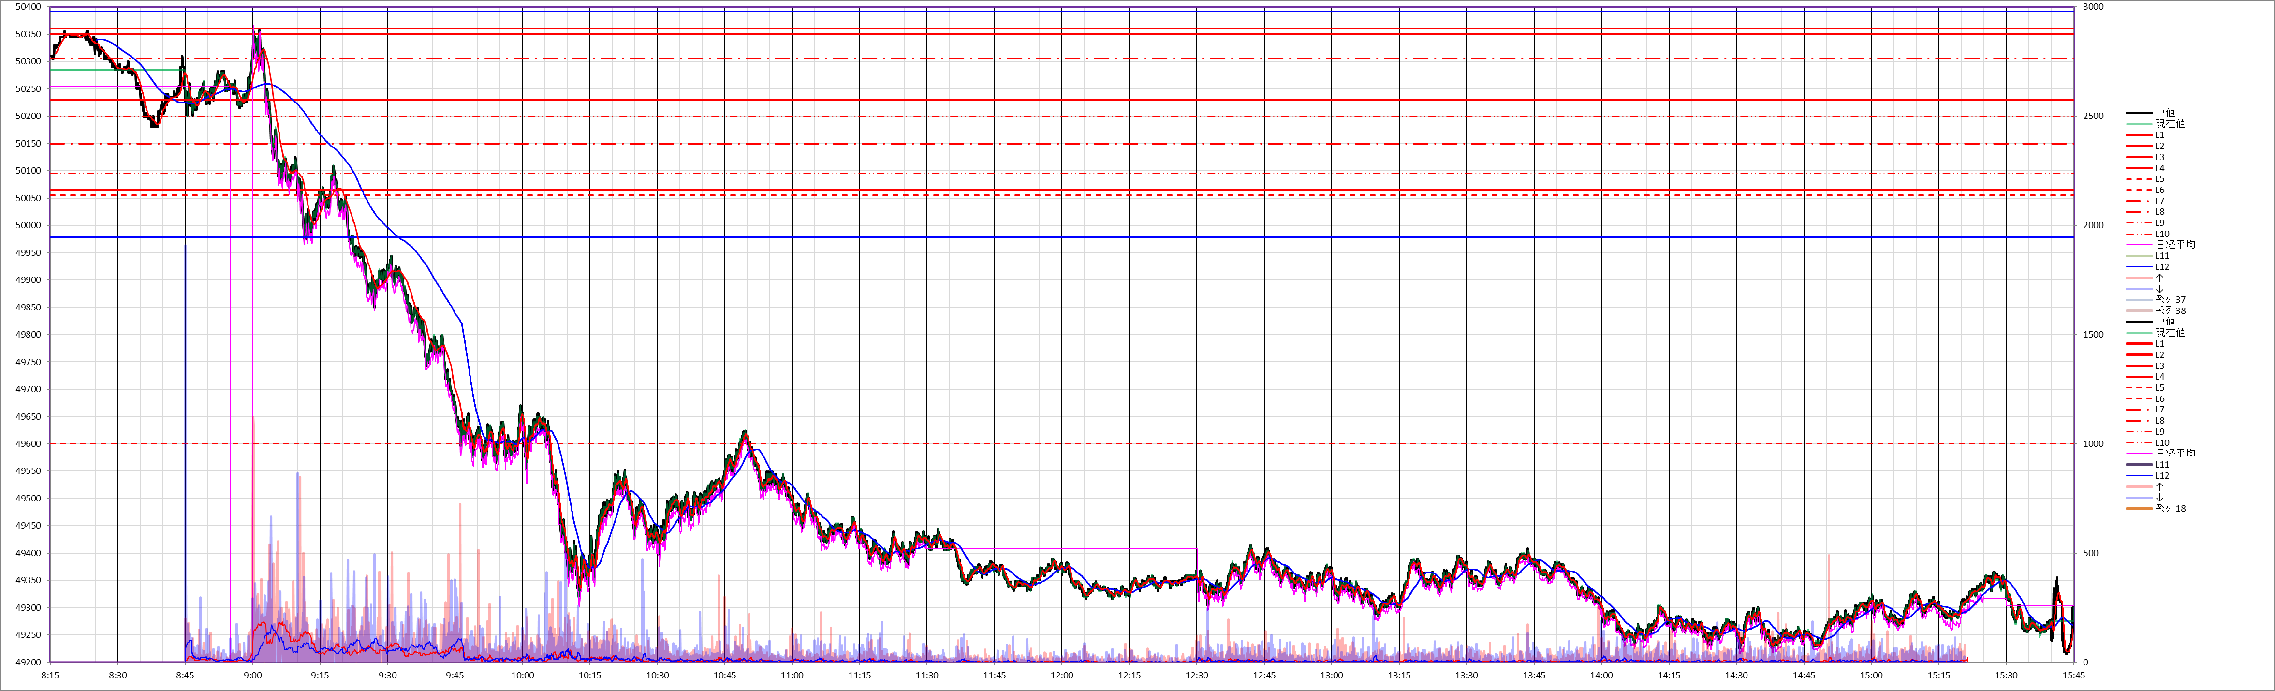Click the 系列37 legend entry
This screenshot has width=2275, height=691.
(2170, 299)
